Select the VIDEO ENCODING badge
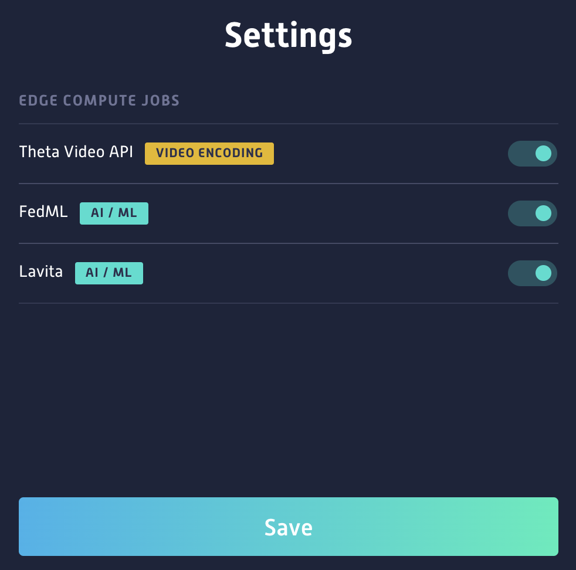Viewport: 576px width, 570px height. 209,153
